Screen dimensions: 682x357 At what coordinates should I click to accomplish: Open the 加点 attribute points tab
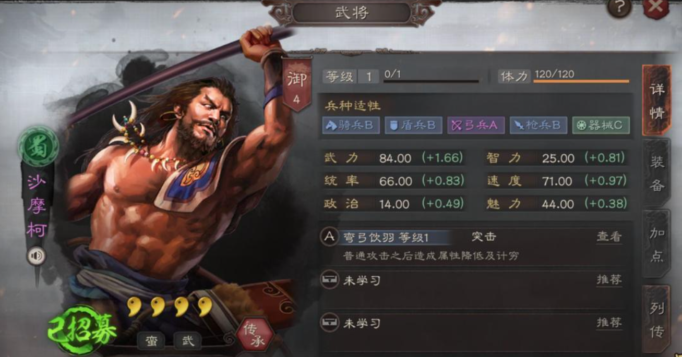coord(656,244)
